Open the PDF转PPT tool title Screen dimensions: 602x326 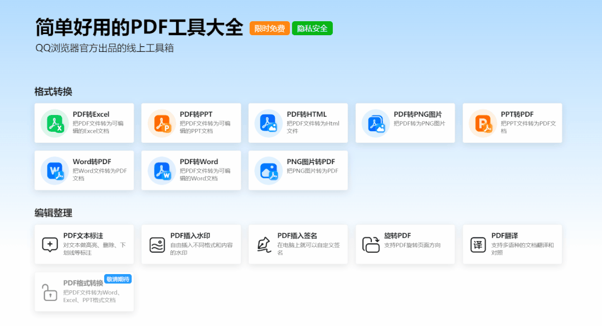[x=196, y=114]
